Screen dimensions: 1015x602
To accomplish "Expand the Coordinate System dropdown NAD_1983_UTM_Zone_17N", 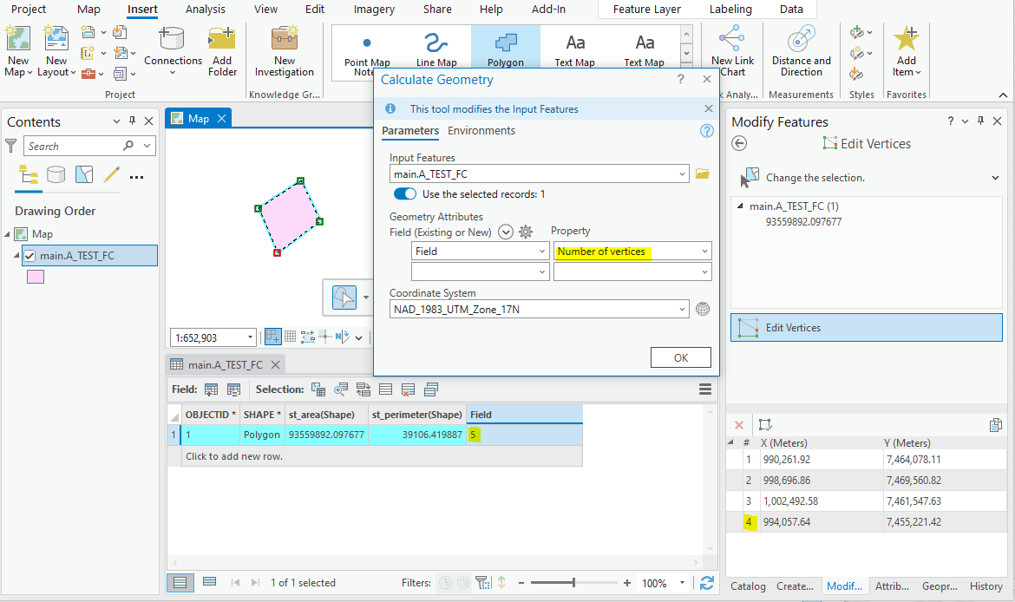I will tap(539, 308).
